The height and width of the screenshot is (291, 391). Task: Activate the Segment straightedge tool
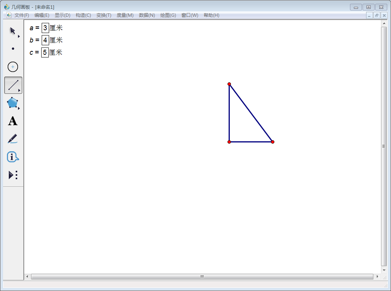coord(13,85)
